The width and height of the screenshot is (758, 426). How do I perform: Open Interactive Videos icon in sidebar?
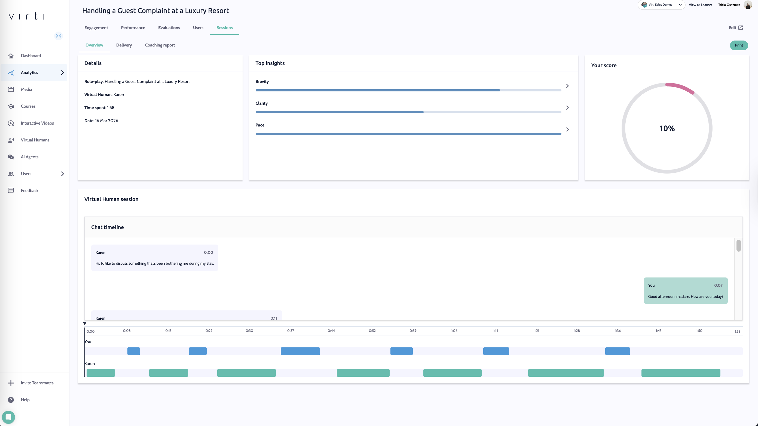point(11,123)
